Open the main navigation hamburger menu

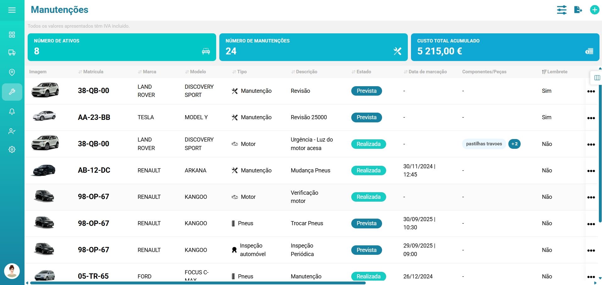click(x=12, y=10)
